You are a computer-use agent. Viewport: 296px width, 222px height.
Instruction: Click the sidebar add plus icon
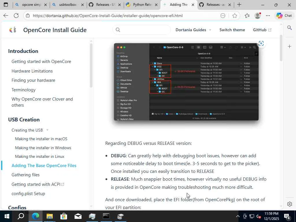289,47
